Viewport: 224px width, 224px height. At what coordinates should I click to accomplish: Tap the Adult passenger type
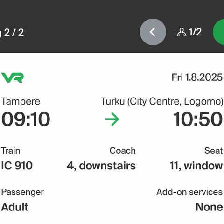pos(14,207)
